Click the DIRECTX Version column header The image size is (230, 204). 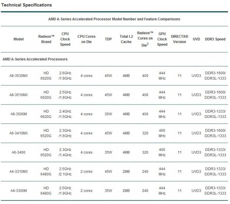pyautogui.click(x=180, y=39)
